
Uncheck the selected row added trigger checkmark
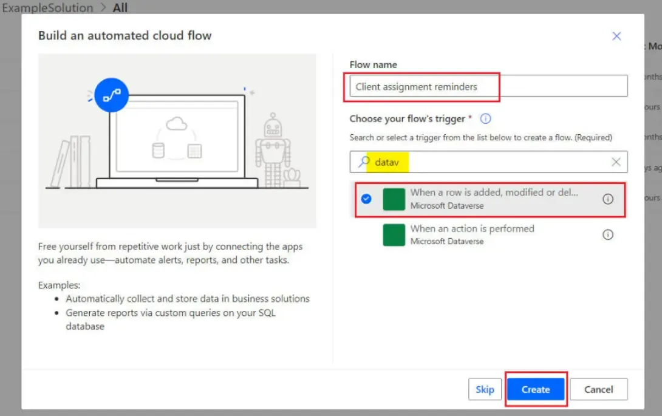pyautogui.click(x=366, y=199)
